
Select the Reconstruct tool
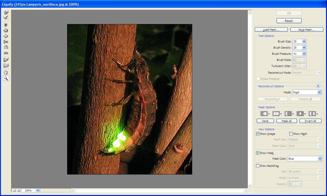(6, 18)
